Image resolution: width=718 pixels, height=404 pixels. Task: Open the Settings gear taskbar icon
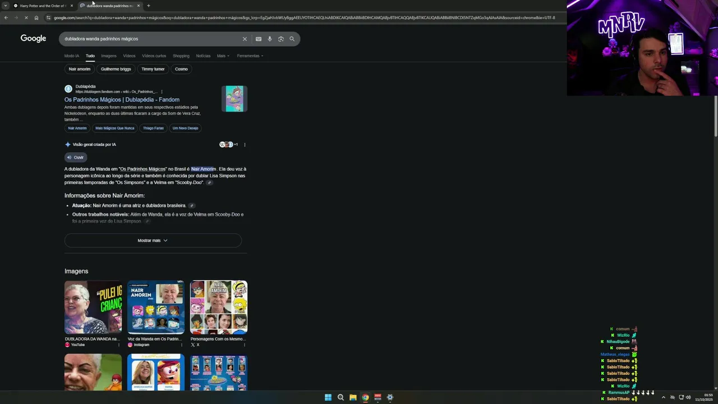click(x=390, y=397)
